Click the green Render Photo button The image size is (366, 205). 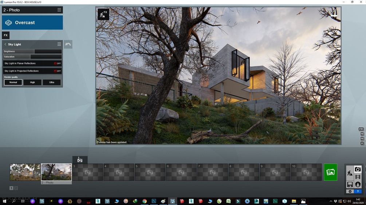click(x=331, y=172)
